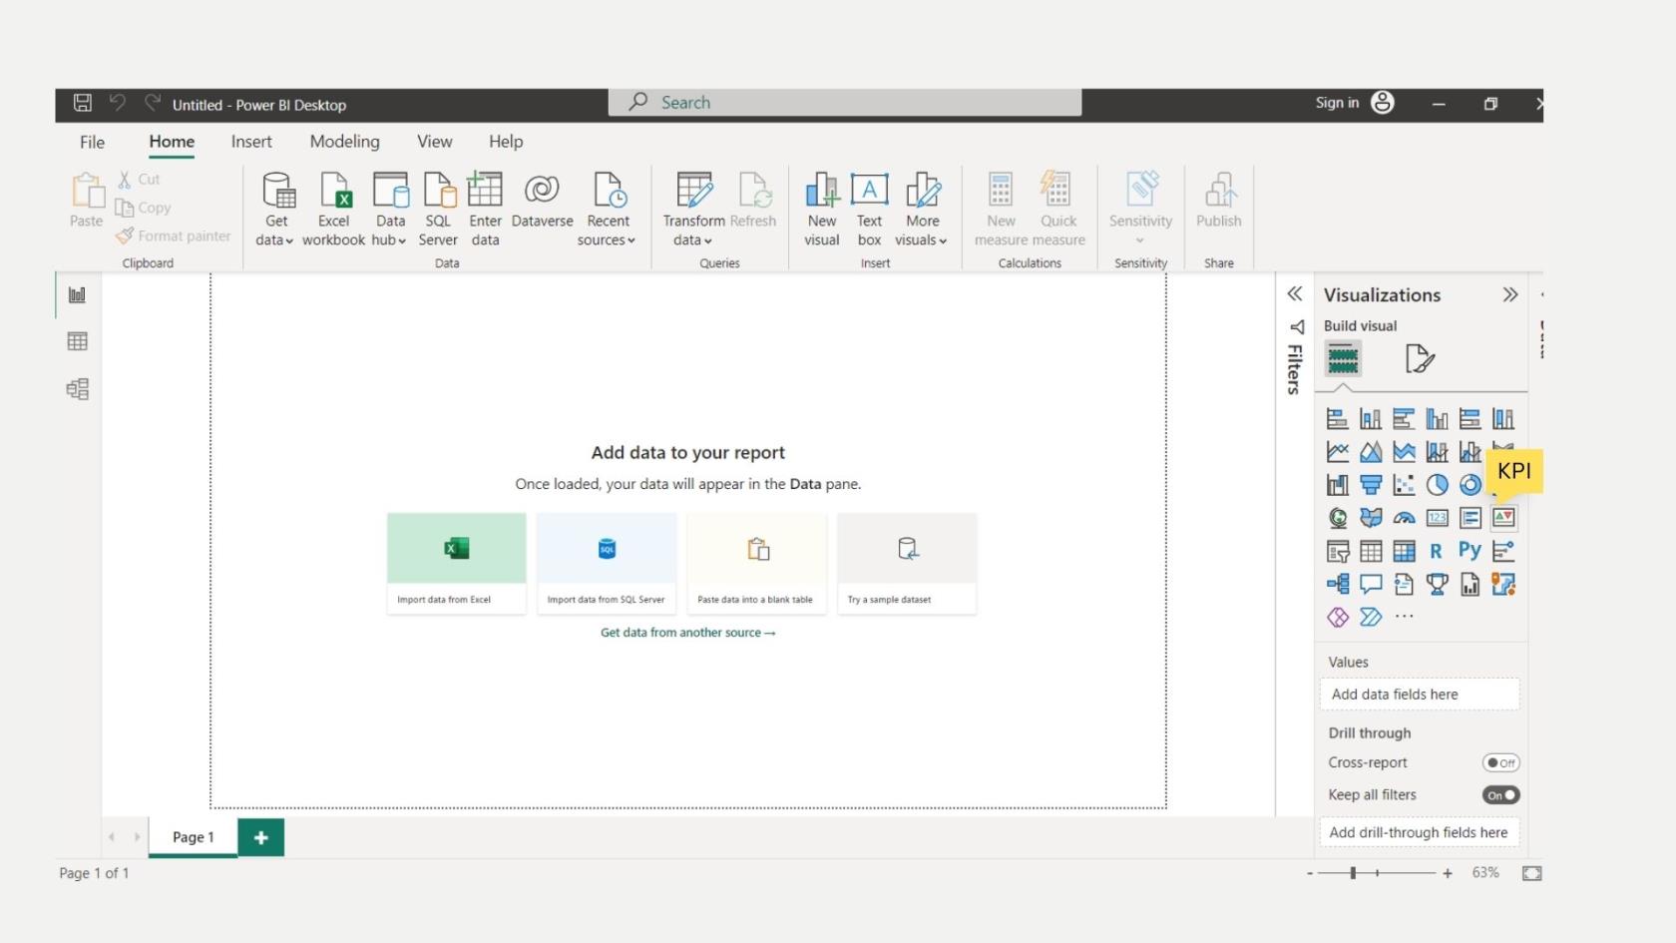This screenshot has height=943, width=1676.
Task: Adjust the zoom slider handle
Action: [x=1353, y=873]
